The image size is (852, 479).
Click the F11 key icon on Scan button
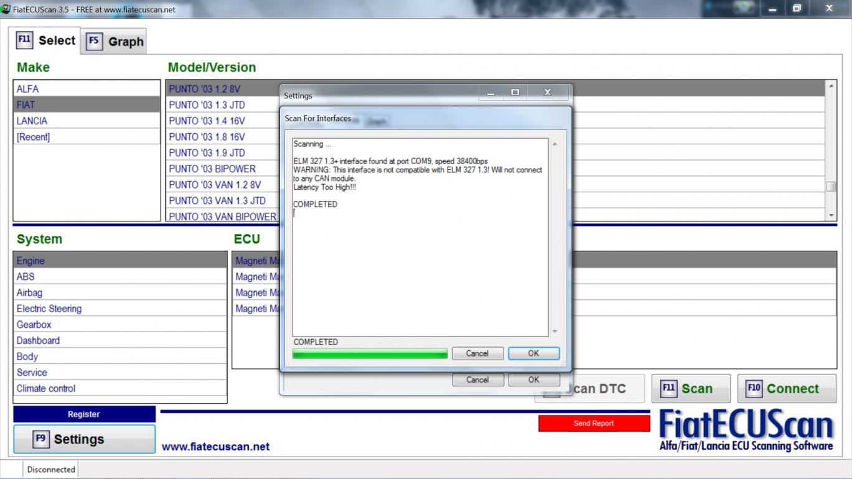pos(668,388)
